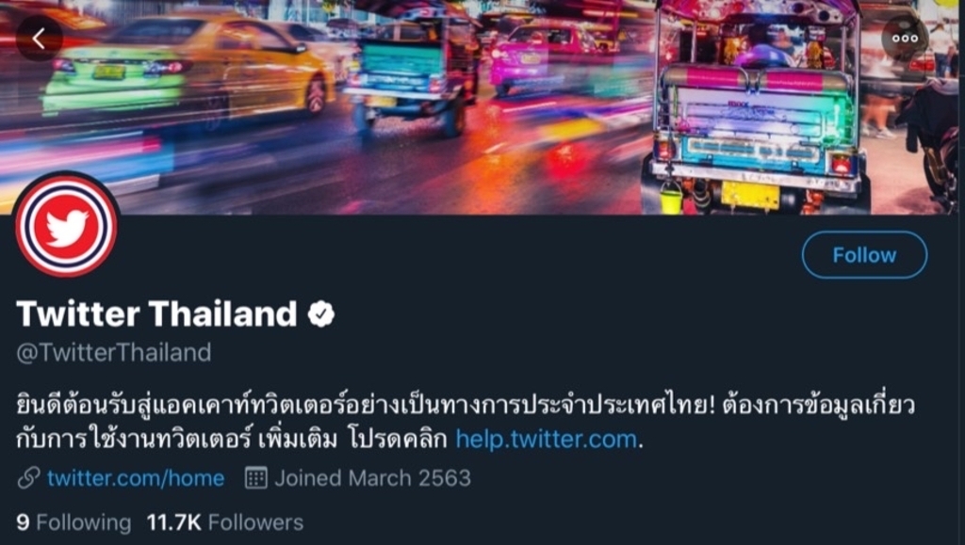
Task: Go back using the left arrow icon
Action: (x=39, y=38)
